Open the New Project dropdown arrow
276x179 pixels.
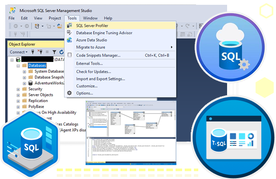tap(42, 26)
